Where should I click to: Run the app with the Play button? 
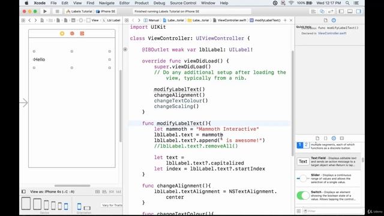coord(45,11)
